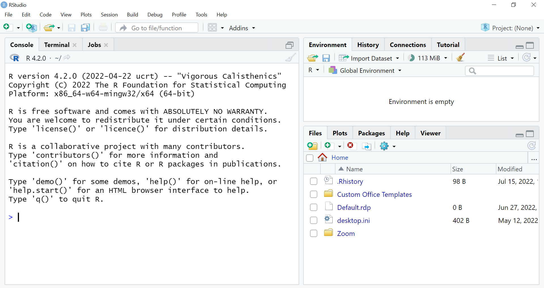
Task: Open the .Rhistory file
Action: click(x=350, y=181)
